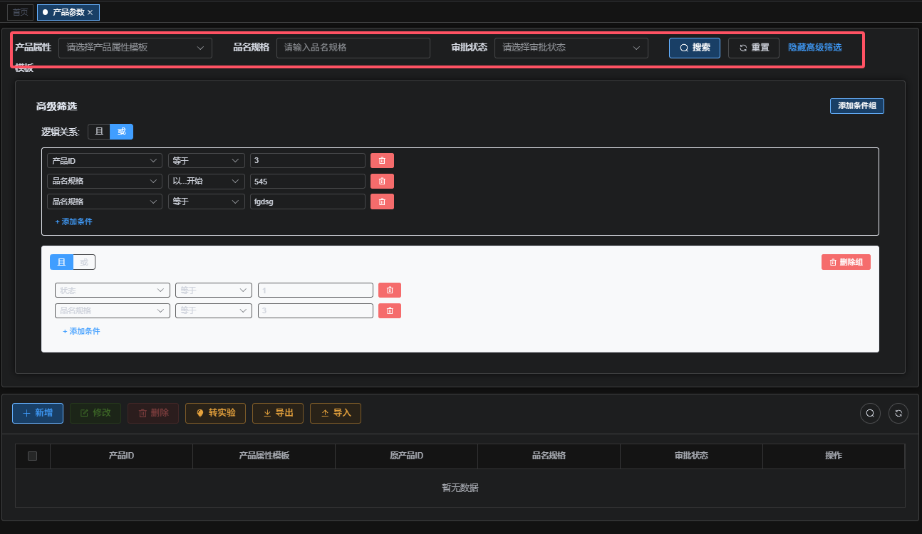Click the 修改 button
This screenshot has width=922, height=534.
tap(95, 413)
